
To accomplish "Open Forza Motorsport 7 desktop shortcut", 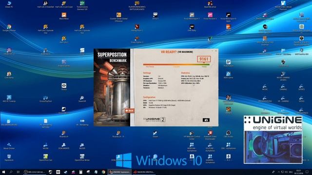I will point(192,16).
